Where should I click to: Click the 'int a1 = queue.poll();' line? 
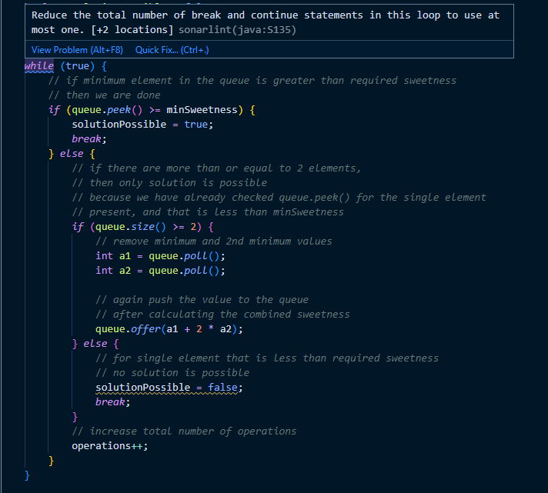click(x=160, y=256)
